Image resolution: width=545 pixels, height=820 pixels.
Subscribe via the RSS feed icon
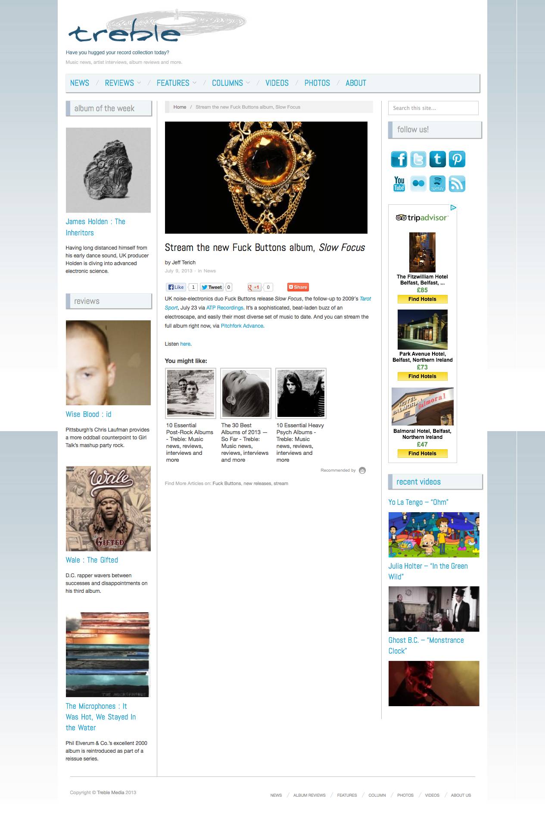tap(457, 184)
